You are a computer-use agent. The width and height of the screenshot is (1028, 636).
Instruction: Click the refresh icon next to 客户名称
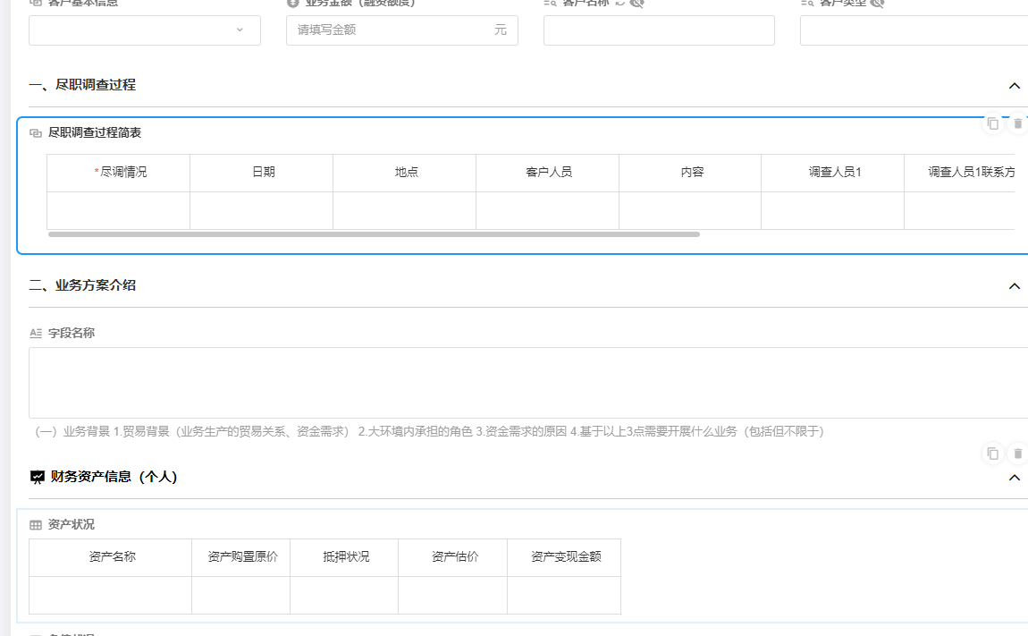coord(619,3)
